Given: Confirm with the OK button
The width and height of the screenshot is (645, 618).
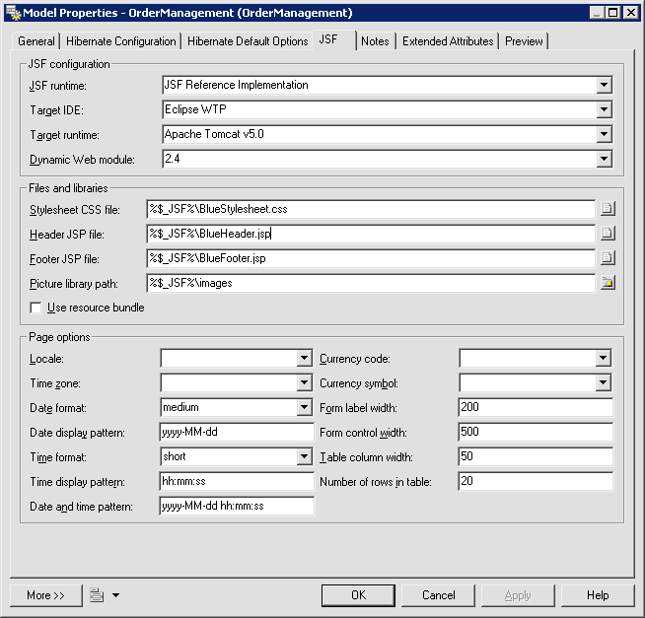Looking at the screenshot, I should pyautogui.click(x=358, y=595).
